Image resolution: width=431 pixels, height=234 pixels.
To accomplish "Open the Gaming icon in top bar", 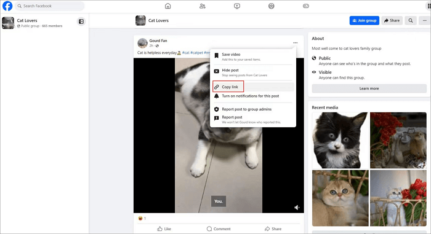I will pos(306,6).
